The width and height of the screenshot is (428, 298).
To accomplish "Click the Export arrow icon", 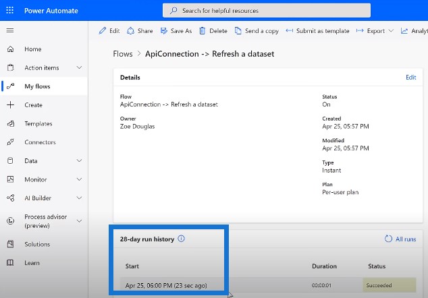I will [x=360, y=30].
